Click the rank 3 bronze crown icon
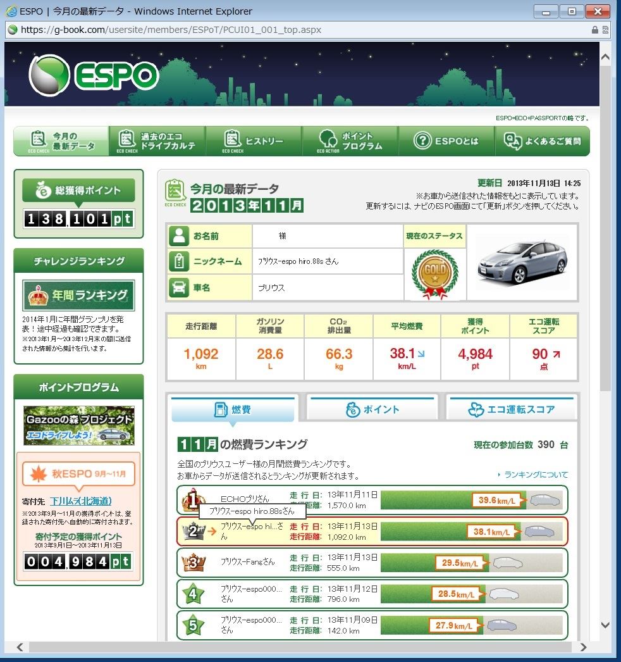The height and width of the screenshot is (662, 621). pyautogui.click(x=193, y=563)
